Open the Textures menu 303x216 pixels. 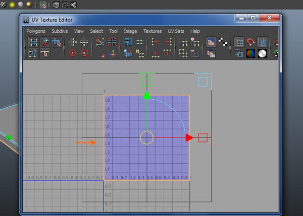[x=153, y=31]
